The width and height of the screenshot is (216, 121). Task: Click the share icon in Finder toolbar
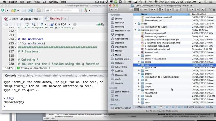(x=177, y=9)
